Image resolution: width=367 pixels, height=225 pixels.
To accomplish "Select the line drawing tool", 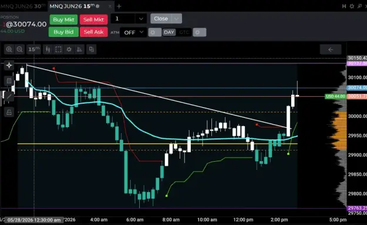I will (x=9, y=96).
